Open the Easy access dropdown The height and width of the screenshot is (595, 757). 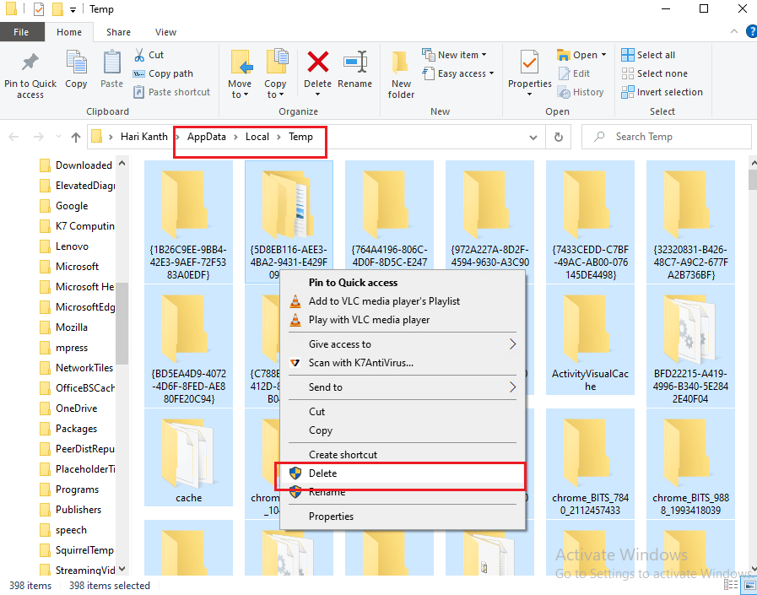458,73
